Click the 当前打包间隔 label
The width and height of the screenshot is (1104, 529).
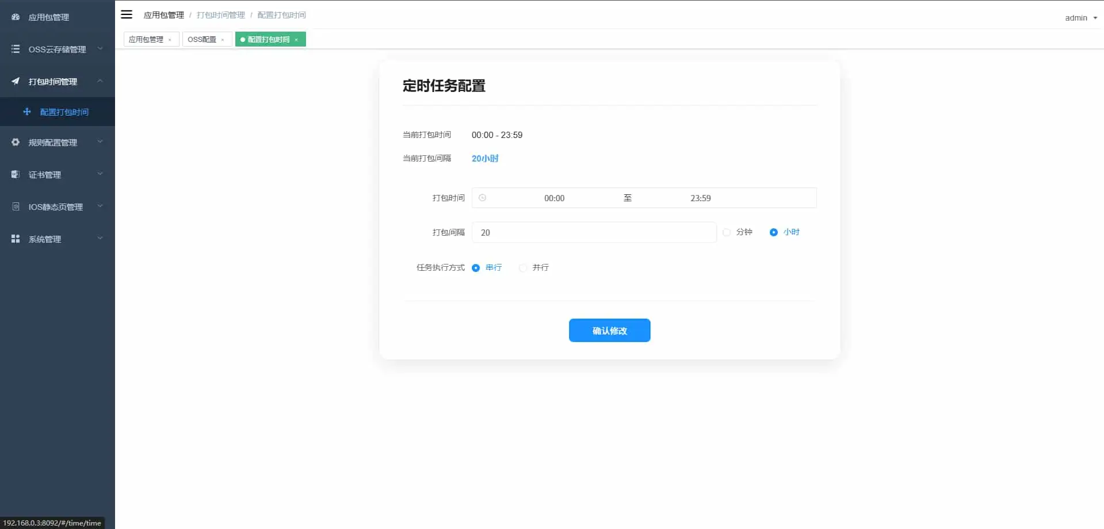pos(427,158)
